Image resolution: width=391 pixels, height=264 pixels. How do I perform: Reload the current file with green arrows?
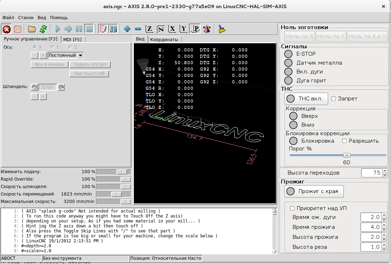coord(43,29)
